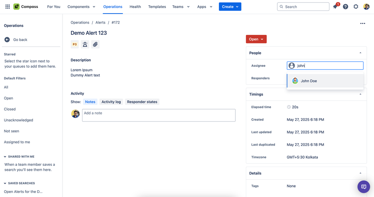Select the All default filter

click(6, 87)
